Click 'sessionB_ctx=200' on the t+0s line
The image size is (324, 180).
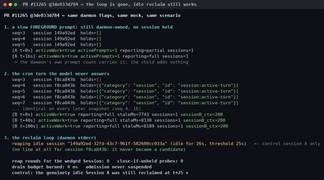click(x=202, y=114)
